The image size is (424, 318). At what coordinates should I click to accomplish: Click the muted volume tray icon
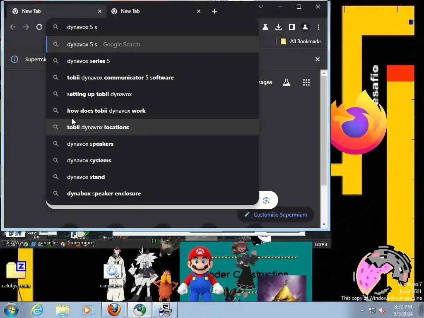click(x=382, y=311)
